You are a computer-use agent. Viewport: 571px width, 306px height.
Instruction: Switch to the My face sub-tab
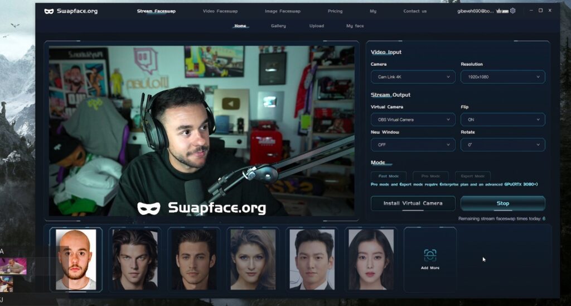[x=355, y=26]
